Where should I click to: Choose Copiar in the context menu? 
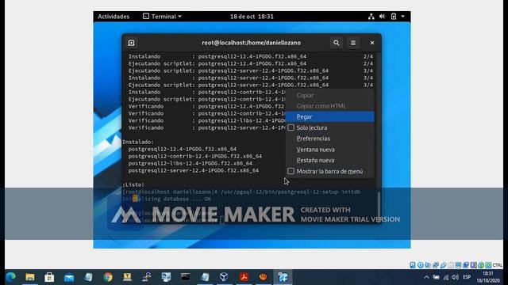click(330, 95)
